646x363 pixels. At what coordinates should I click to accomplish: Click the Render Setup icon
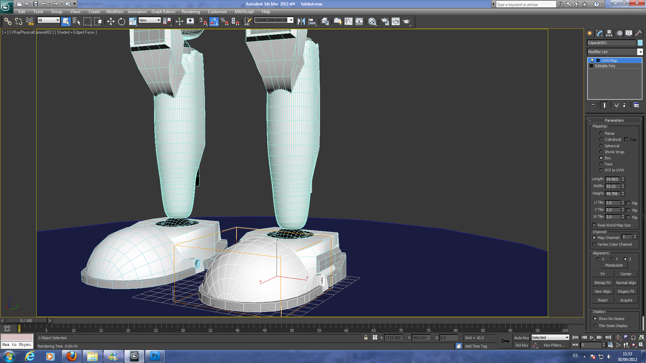[385, 22]
